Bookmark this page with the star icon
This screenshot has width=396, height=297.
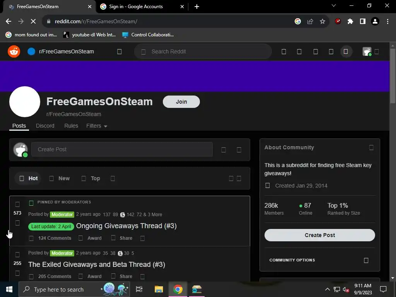[323, 22]
